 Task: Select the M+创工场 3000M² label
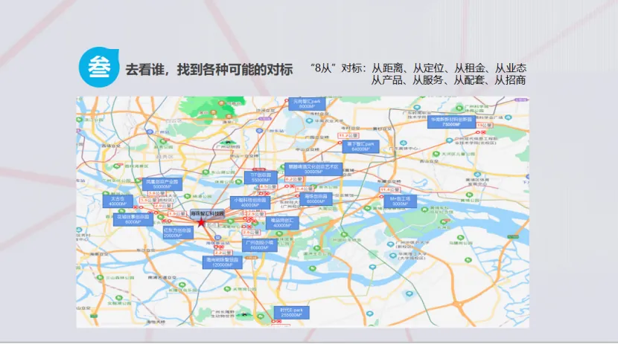[x=400, y=201]
